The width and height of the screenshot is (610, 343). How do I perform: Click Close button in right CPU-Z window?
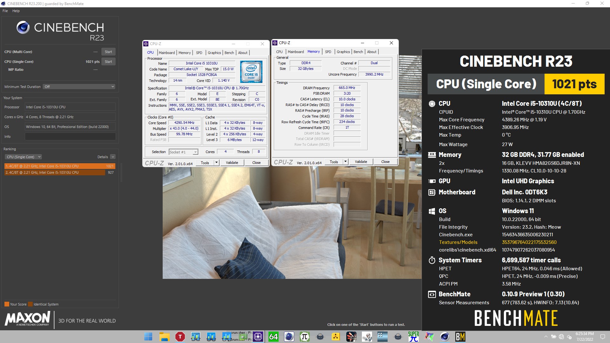385,162
